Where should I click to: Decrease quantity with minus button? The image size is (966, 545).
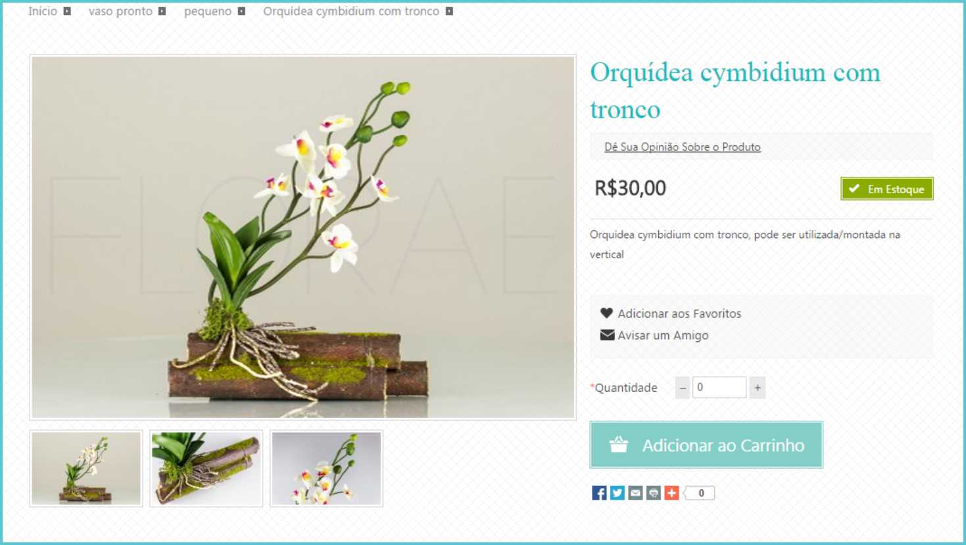pyautogui.click(x=683, y=388)
